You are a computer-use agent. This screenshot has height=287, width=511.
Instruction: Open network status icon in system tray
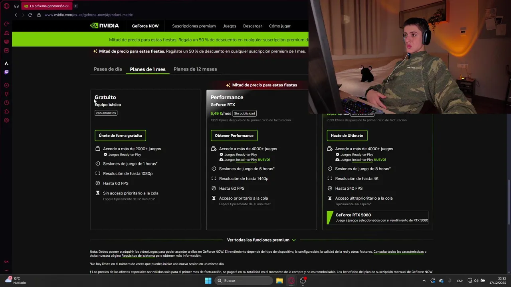470,281
